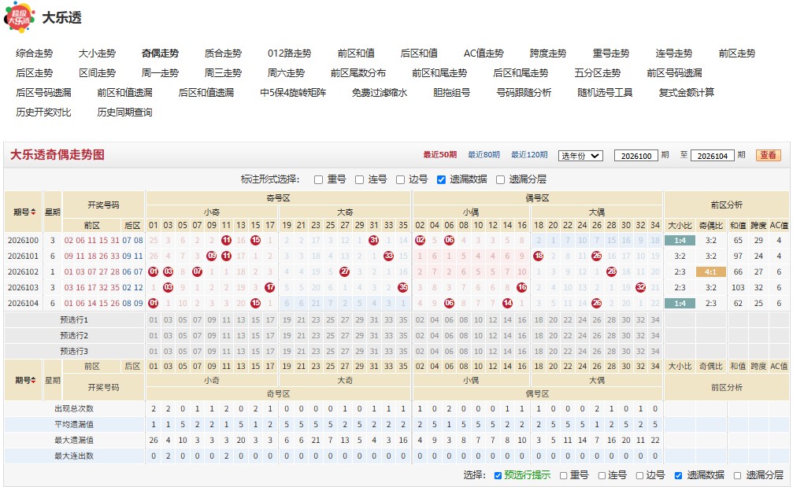Sort by 期号 arrows in bottom header
Screen dimensions: 793x487
(33, 381)
